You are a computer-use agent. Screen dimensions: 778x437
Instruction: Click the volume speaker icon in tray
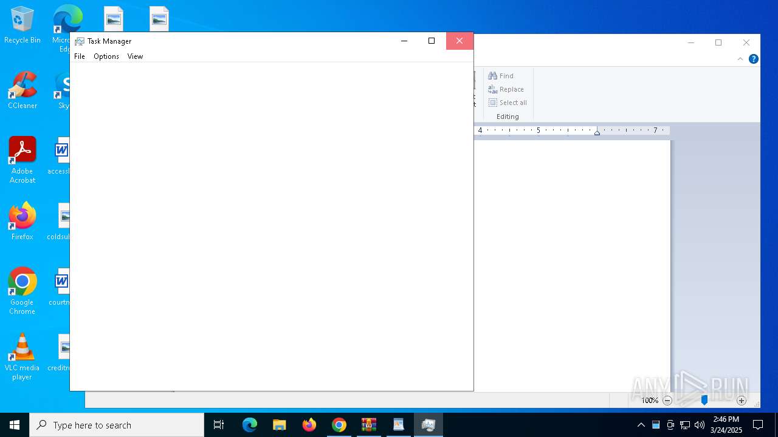pyautogui.click(x=700, y=425)
